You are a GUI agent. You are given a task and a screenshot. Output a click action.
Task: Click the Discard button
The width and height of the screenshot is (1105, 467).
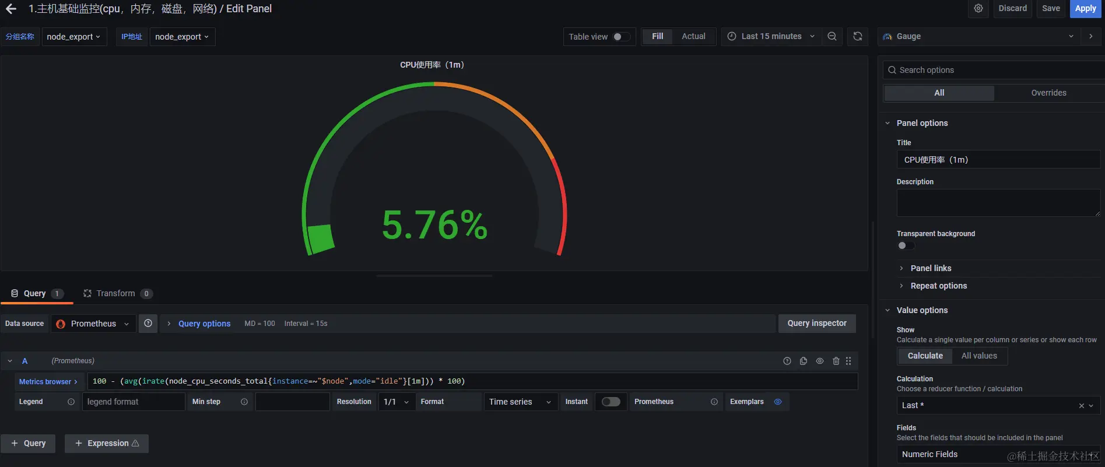click(1012, 8)
